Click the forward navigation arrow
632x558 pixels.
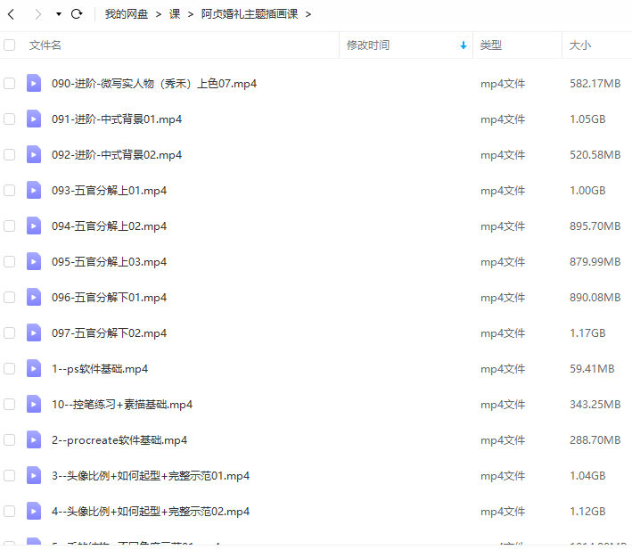tap(37, 14)
